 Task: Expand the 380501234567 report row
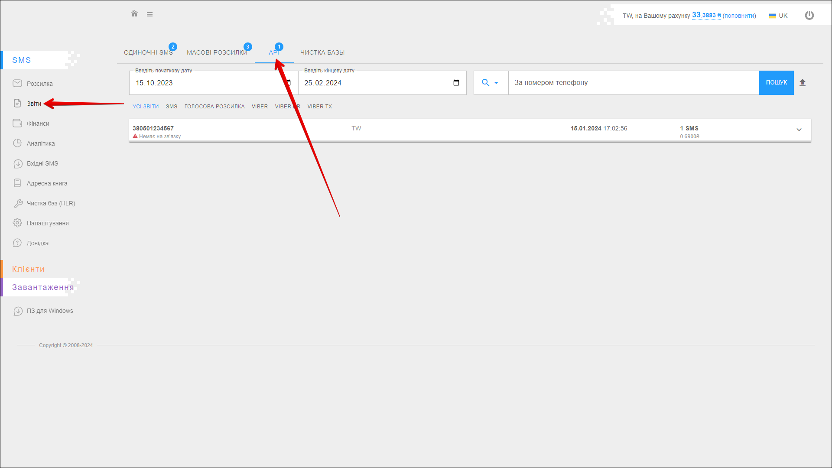799,130
